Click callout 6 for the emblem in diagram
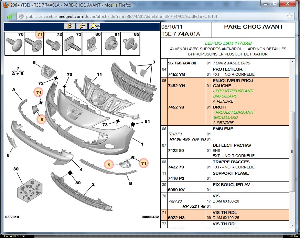 click(x=34, y=62)
